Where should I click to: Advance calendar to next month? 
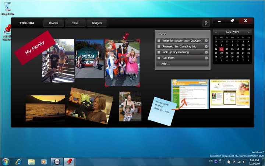(x=249, y=32)
